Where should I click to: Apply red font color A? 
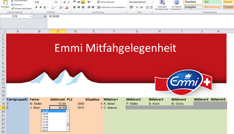(67, 7)
